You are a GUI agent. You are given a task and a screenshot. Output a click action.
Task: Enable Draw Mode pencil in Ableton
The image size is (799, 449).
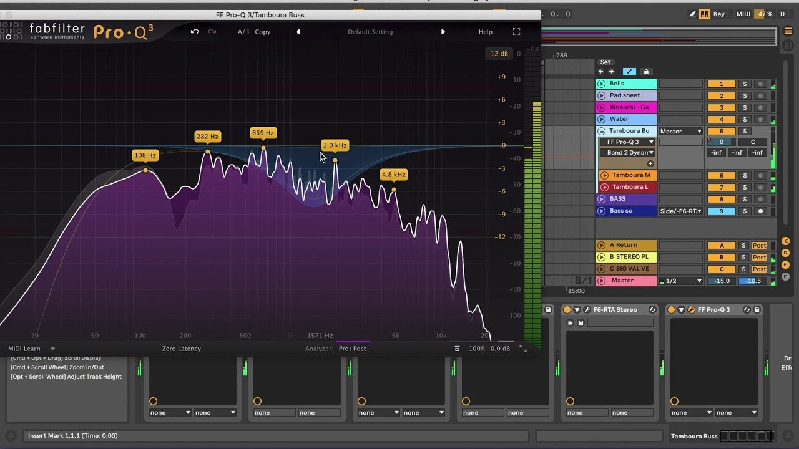coord(693,14)
